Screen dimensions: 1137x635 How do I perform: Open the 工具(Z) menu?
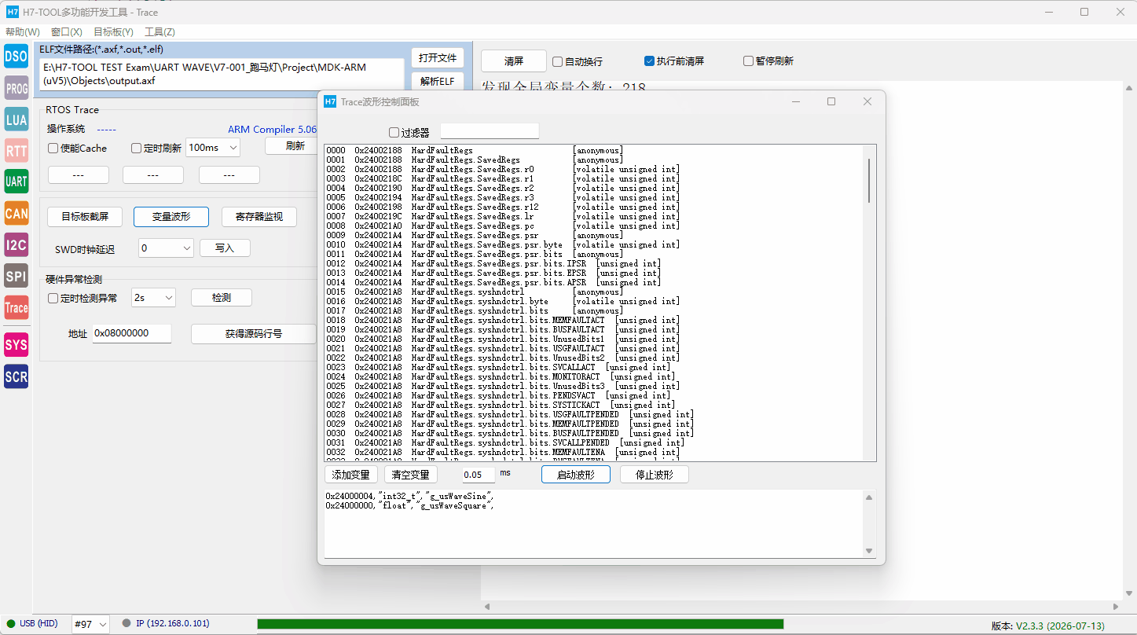click(x=160, y=32)
